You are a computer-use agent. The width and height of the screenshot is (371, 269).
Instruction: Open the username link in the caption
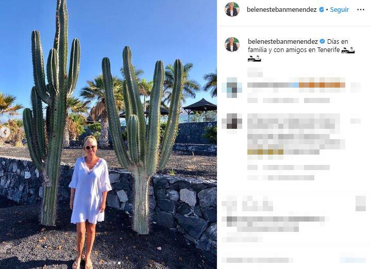(x=283, y=41)
